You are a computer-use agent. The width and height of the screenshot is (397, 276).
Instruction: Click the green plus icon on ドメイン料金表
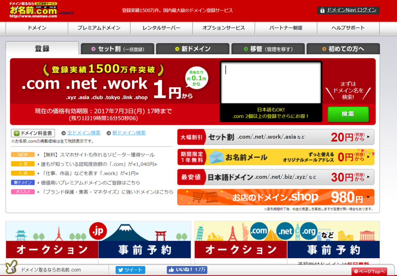(x=17, y=133)
